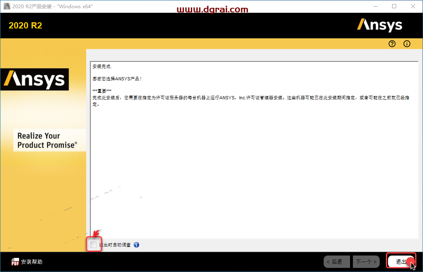423x272 pixels.
Task: Close the installer window with X
Action: tap(413, 6)
